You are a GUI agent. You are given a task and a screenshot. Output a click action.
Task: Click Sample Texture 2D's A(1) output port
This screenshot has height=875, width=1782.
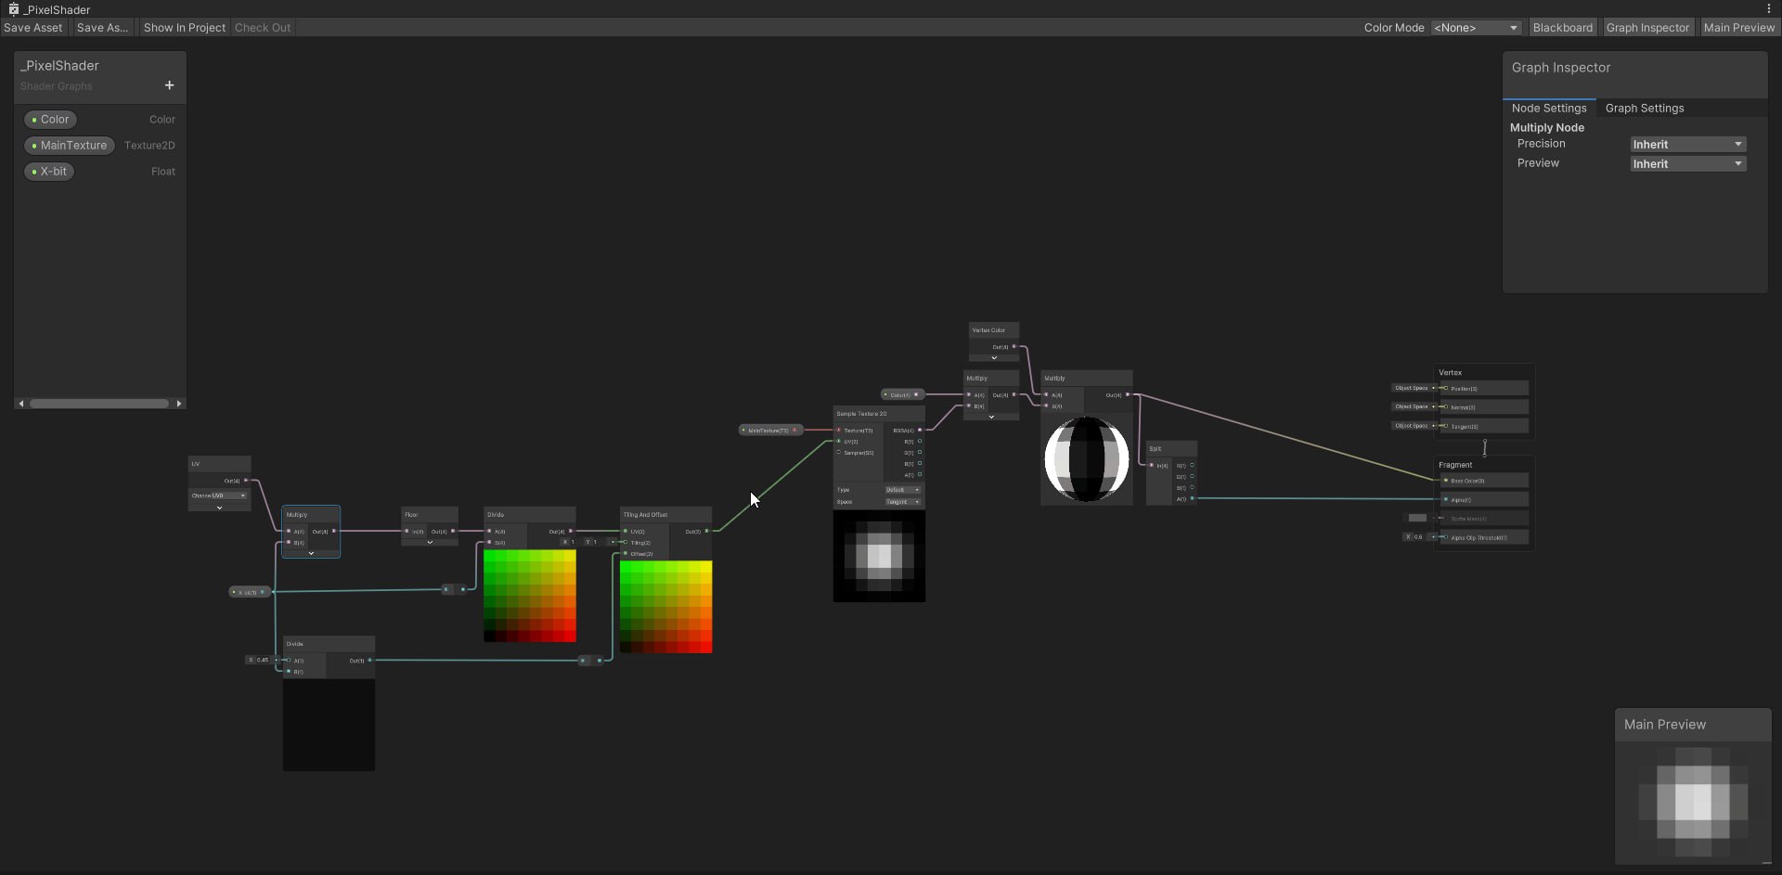tap(920, 475)
